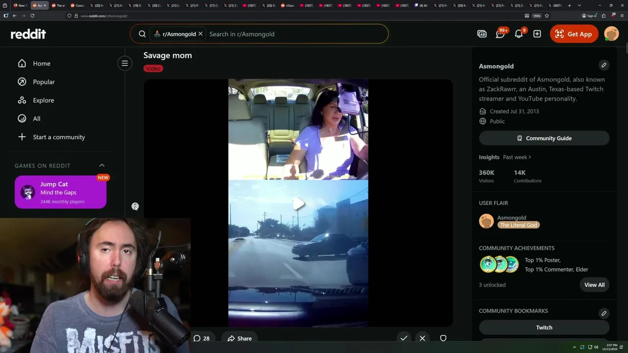Open All in the sidebar
628x353 pixels.
click(x=37, y=119)
